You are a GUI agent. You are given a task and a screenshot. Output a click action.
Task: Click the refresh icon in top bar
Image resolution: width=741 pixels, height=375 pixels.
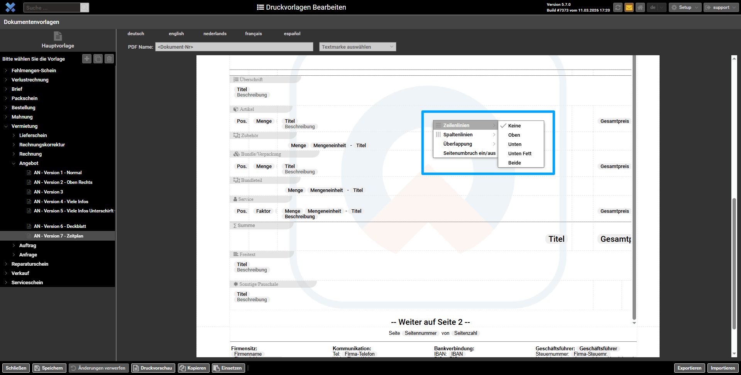pos(618,7)
